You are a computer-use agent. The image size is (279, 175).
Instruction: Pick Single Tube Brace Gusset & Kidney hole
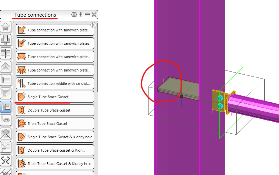55,137
